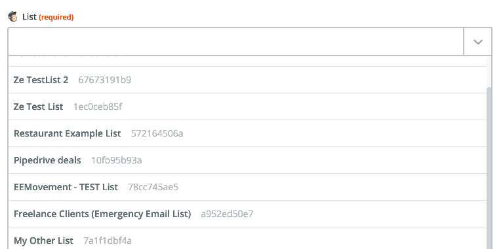
Task: Click list ID a952ed50e7
Action: tap(227, 214)
